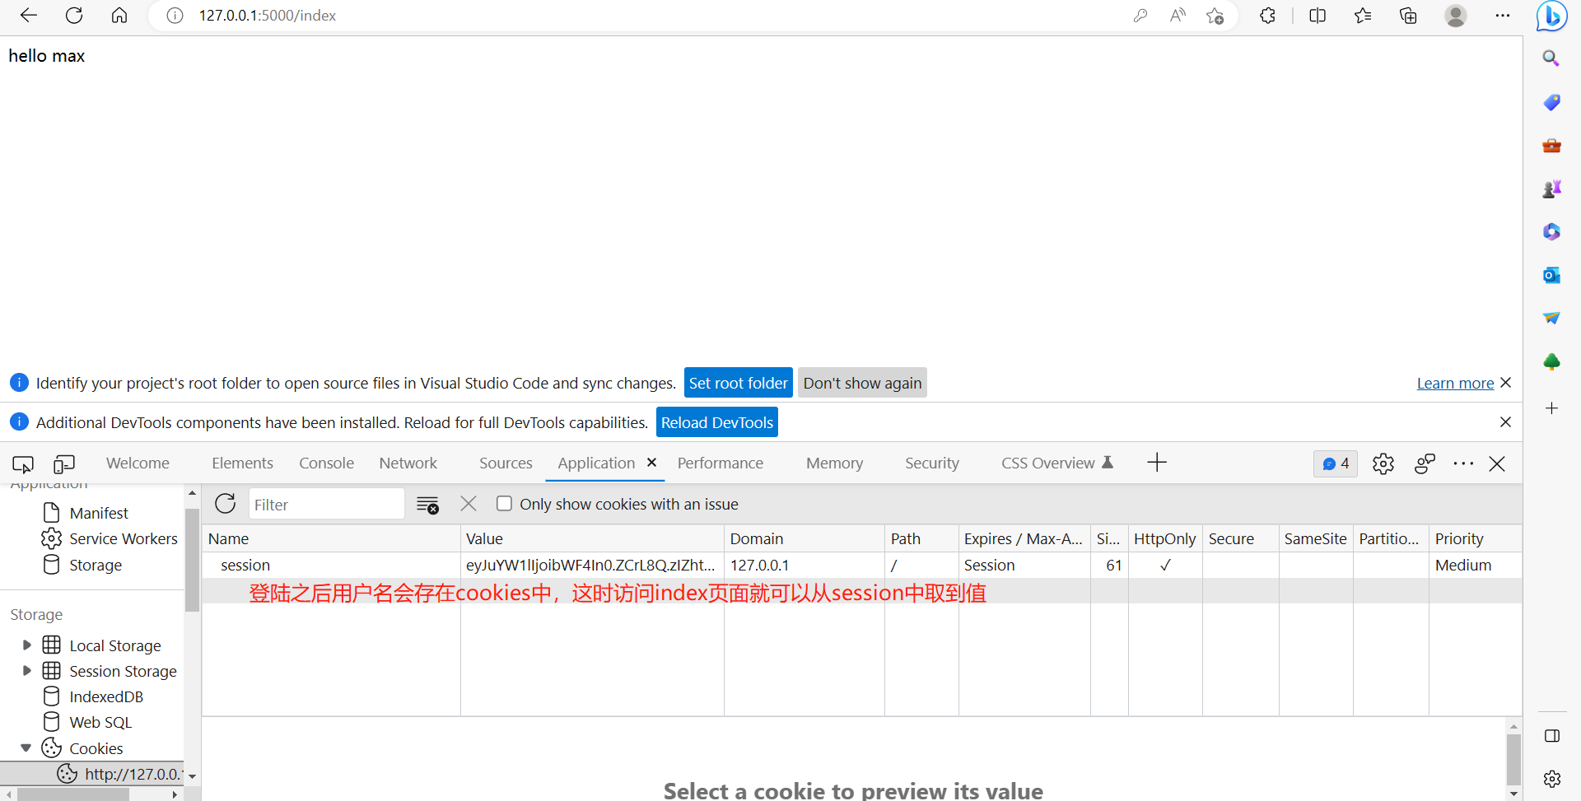Enable Only show cookies with an issue

tap(504, 504)
